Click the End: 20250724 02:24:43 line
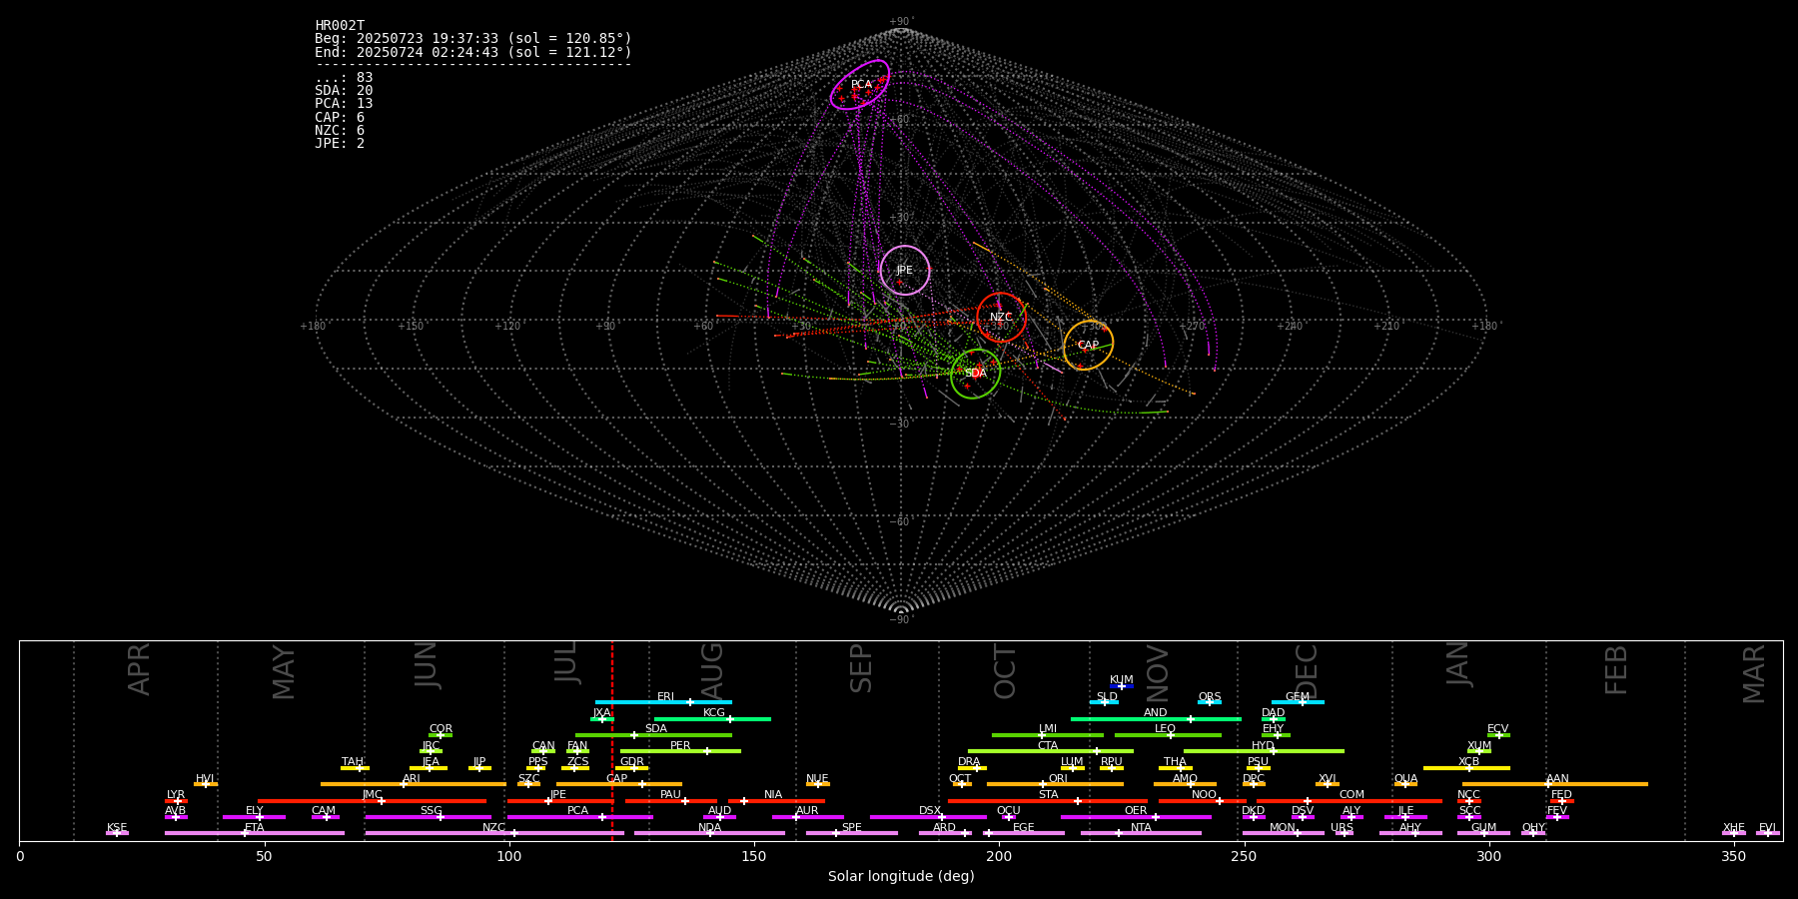The height and width of the screenshot is (899, 1798). pos(473,52)
